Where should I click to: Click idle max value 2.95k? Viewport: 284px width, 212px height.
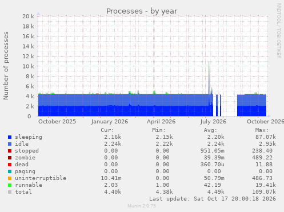[267, 144]
